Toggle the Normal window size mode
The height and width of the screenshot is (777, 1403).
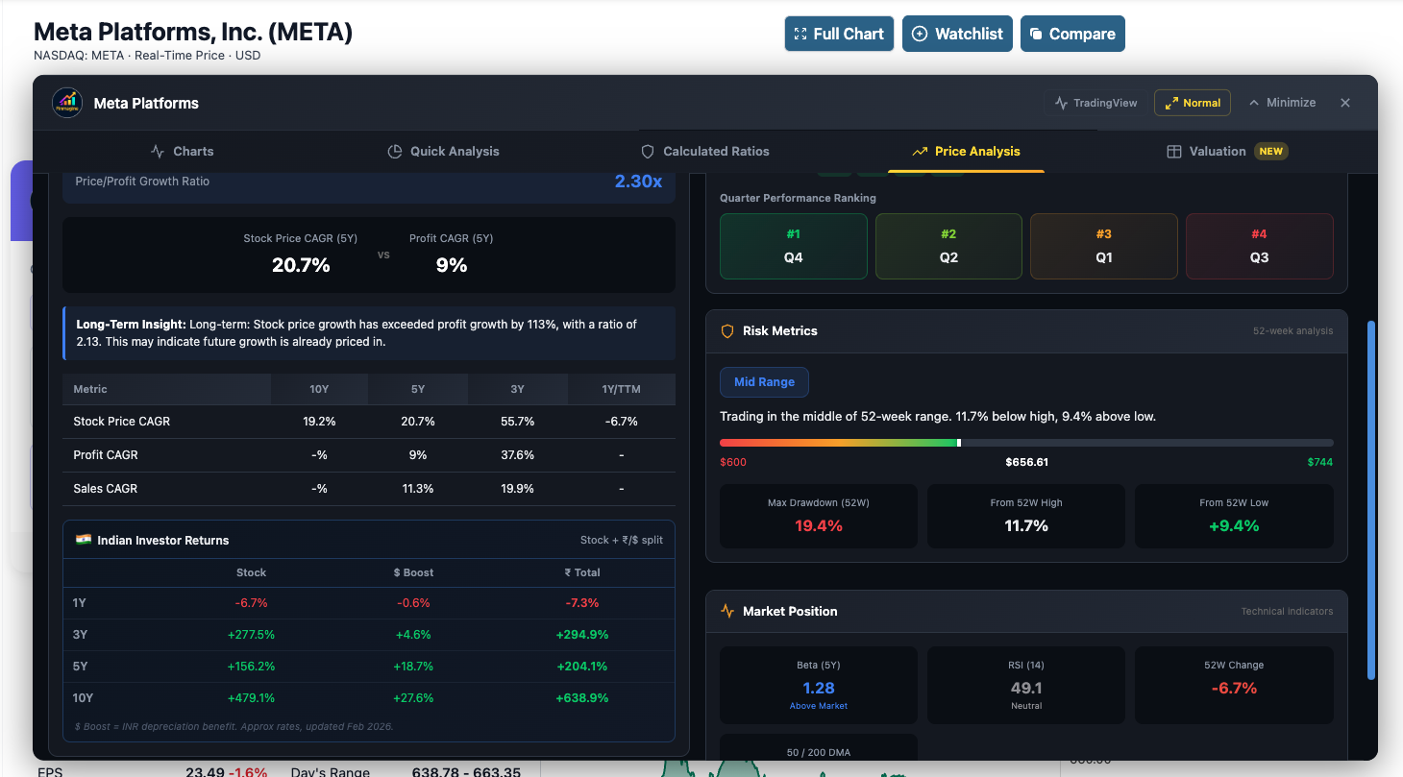click(x=1192, y=103)
